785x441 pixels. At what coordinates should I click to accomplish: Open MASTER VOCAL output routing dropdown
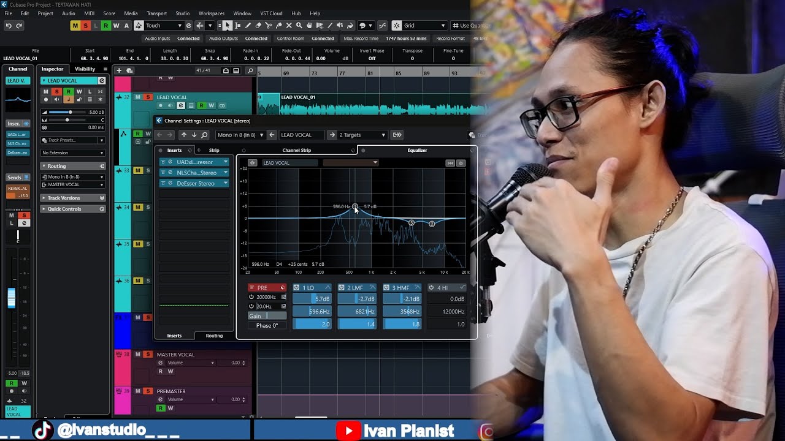pos(73,184)
